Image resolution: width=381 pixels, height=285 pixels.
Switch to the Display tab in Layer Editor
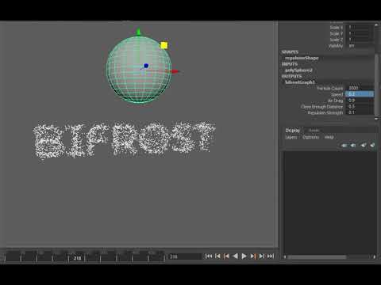click(292, 131)
